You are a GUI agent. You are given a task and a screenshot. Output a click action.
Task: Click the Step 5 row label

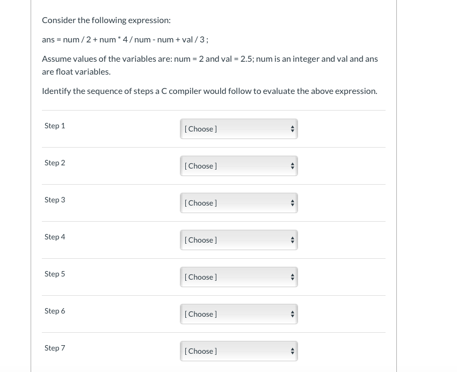pyautogui.click(x=55, y=274)
